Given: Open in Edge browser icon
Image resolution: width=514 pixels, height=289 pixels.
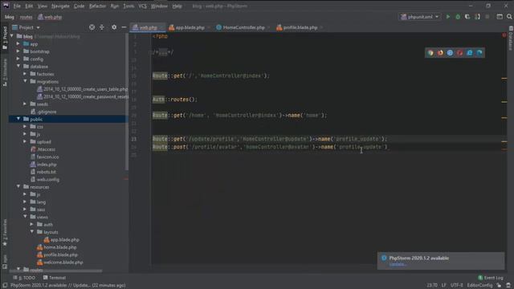Looking at the screenshot, I should point(479,53).
